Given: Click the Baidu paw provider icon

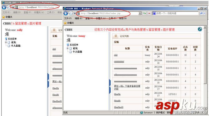Looking at the screenshot, I should (x=154, y=13).
